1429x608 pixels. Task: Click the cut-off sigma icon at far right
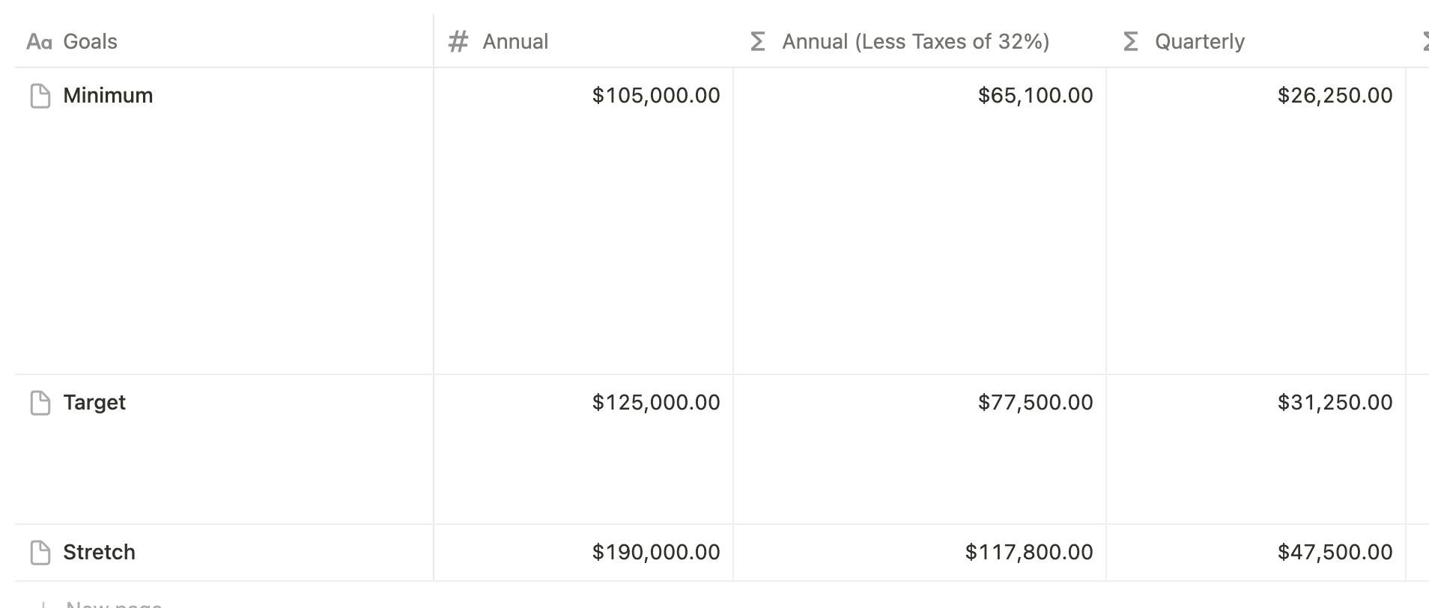point(1425,42)
